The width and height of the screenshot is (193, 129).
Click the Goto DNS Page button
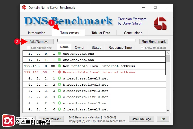pos(141,119)
